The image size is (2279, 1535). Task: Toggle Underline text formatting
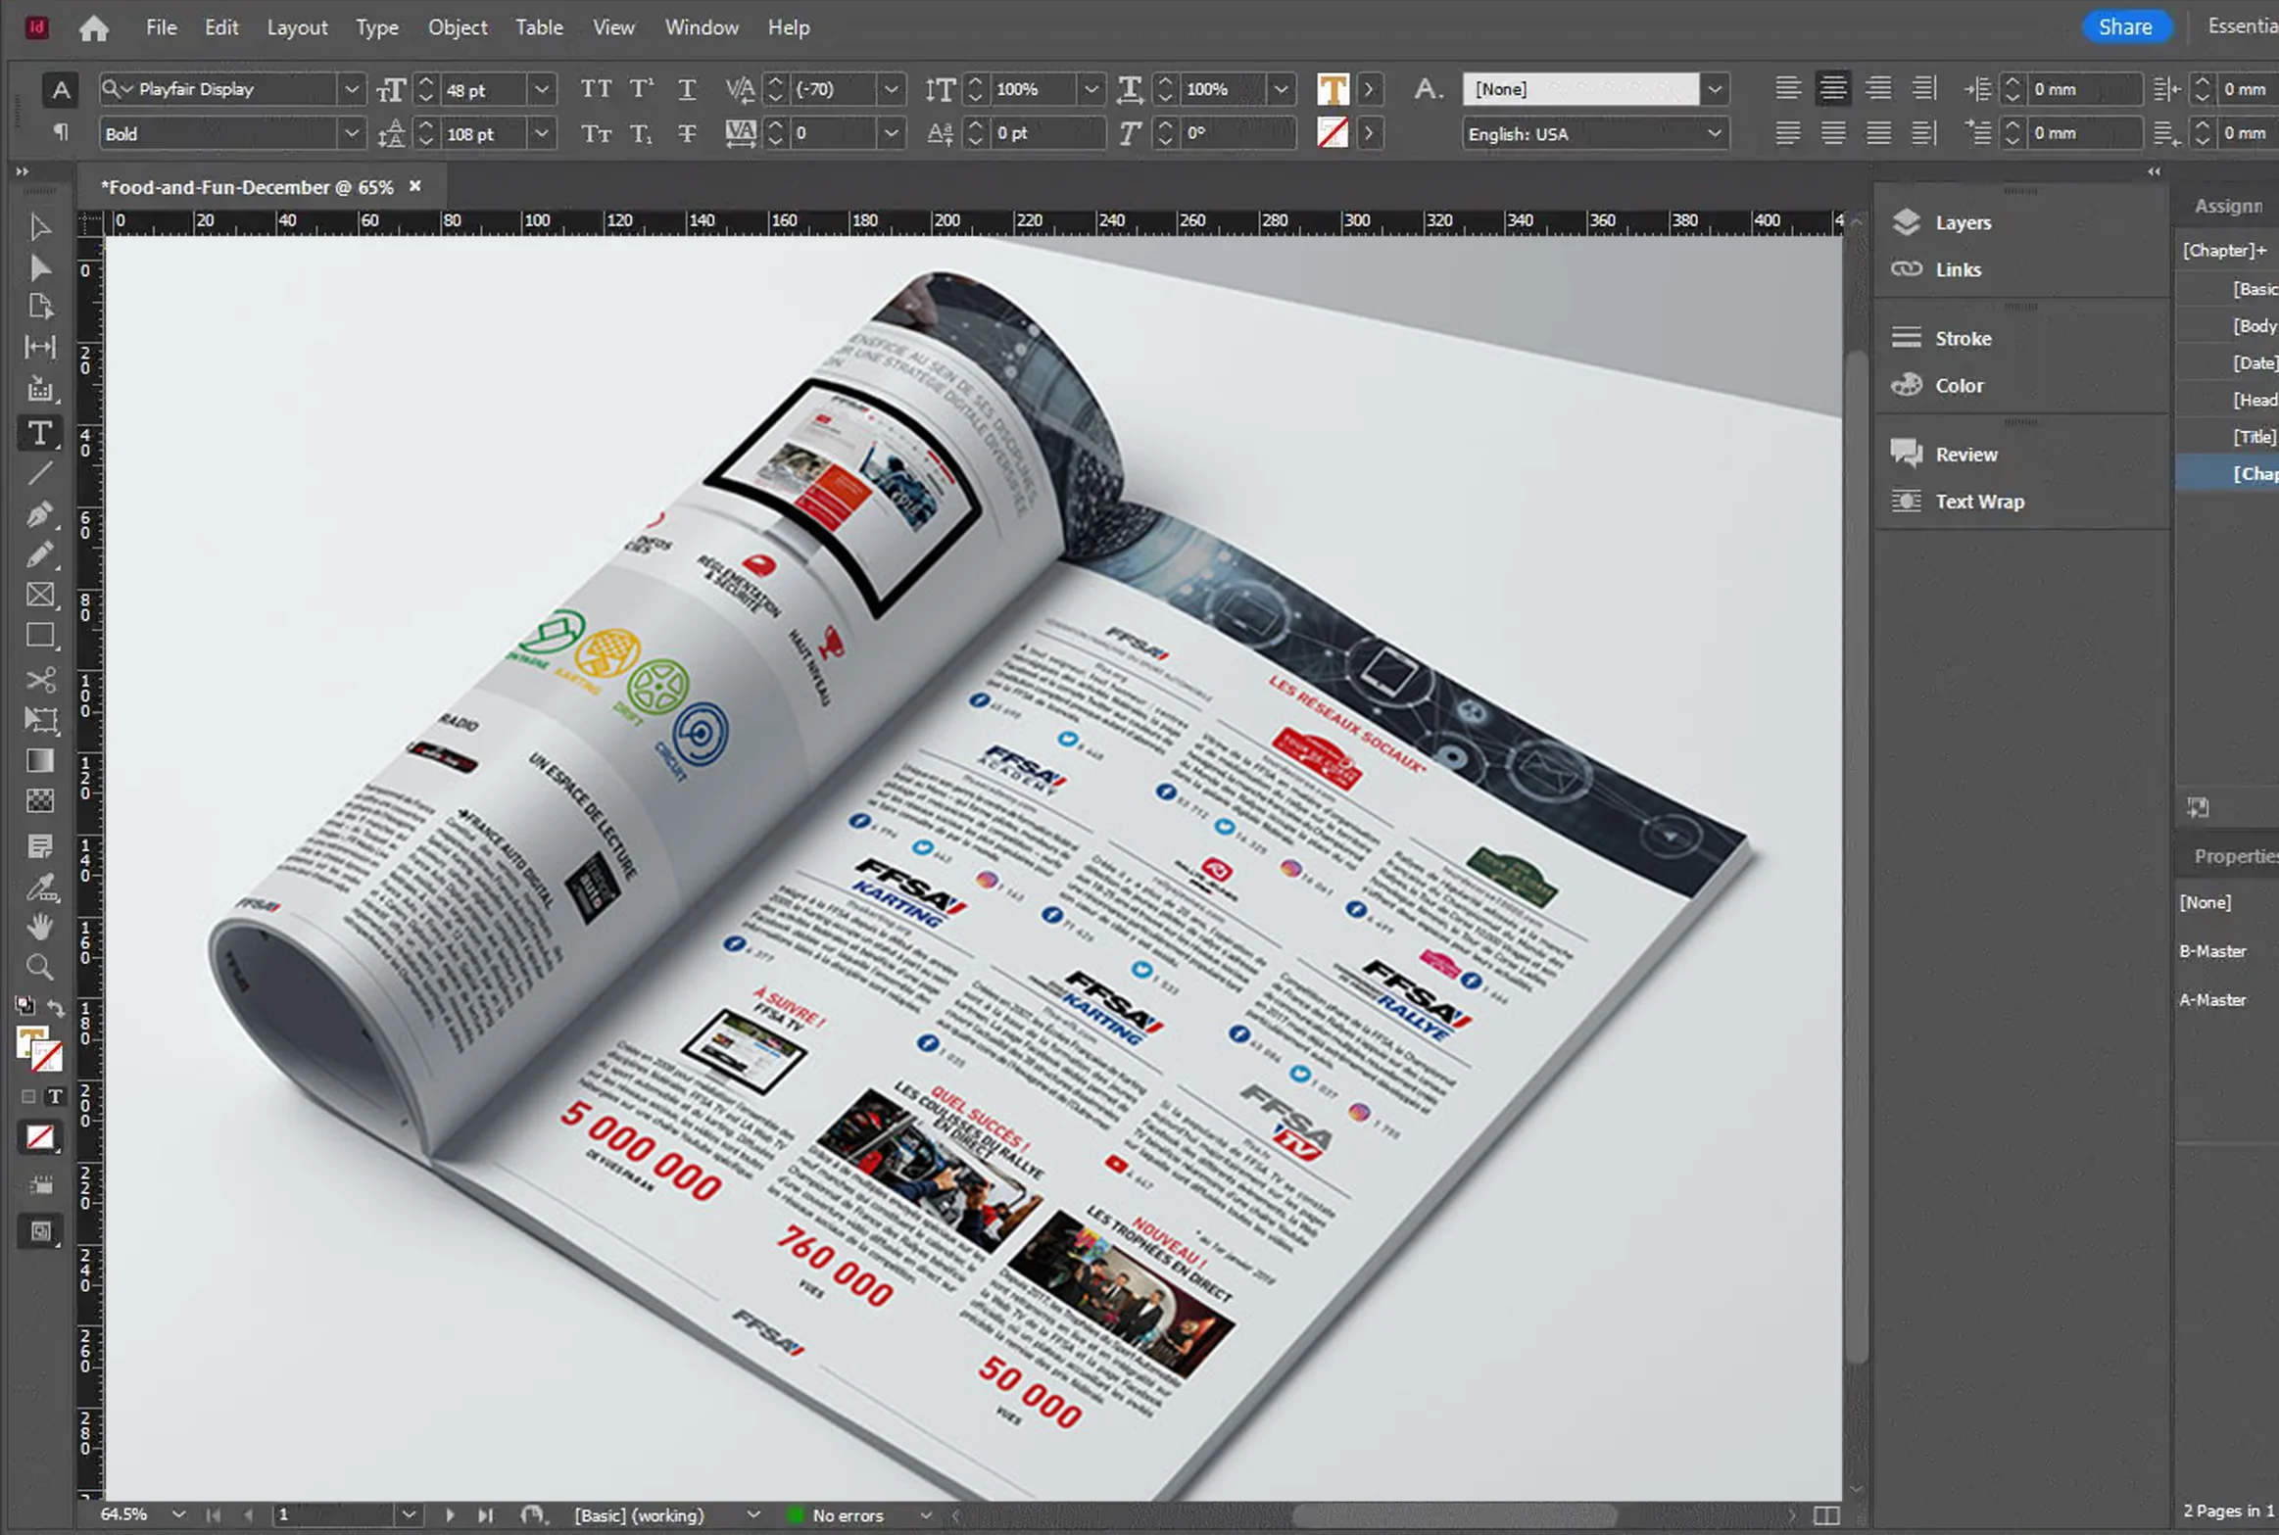coord(687,89)
